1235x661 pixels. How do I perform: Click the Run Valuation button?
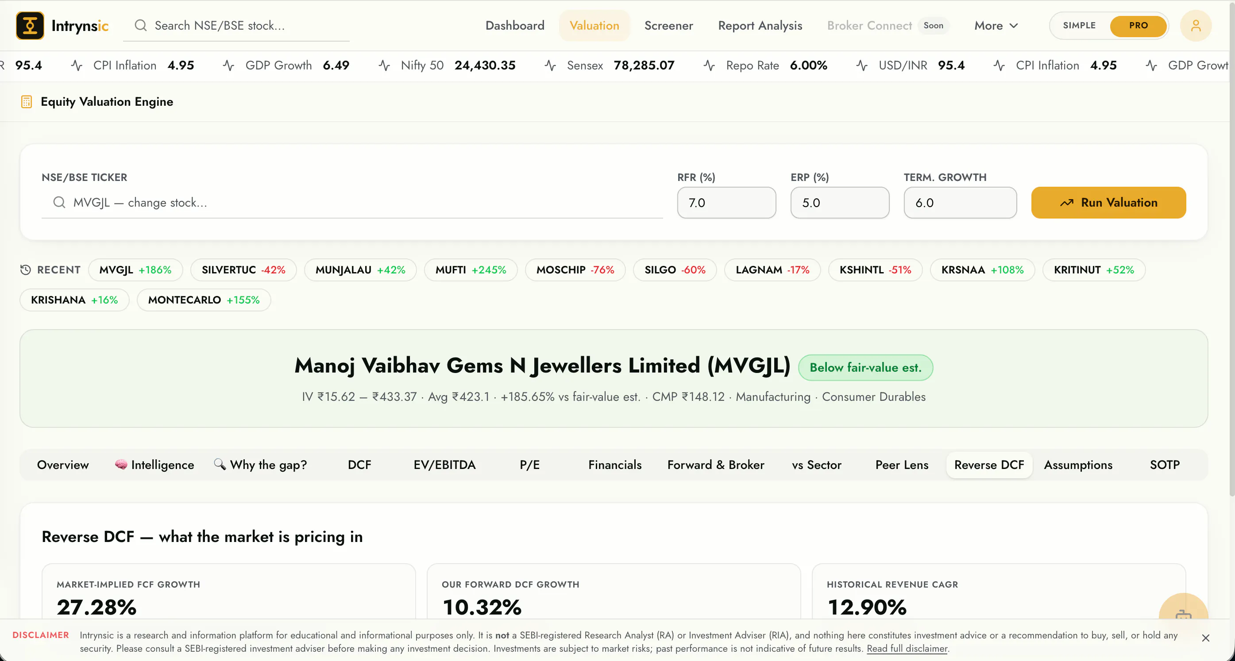[x=1108, y=202]
